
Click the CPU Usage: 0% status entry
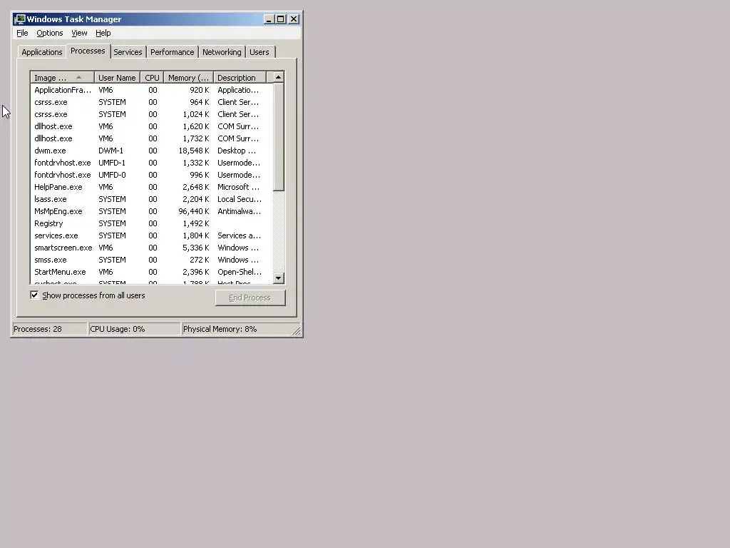(x=134, y=329)
